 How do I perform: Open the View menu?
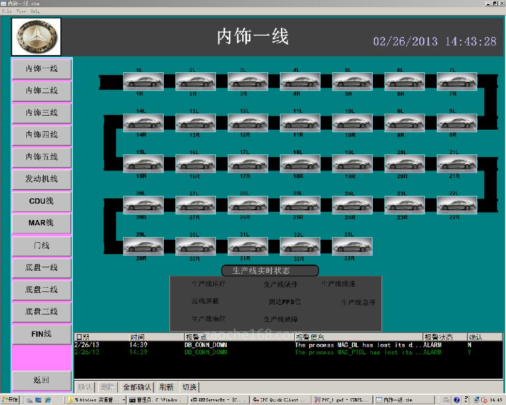21,11
